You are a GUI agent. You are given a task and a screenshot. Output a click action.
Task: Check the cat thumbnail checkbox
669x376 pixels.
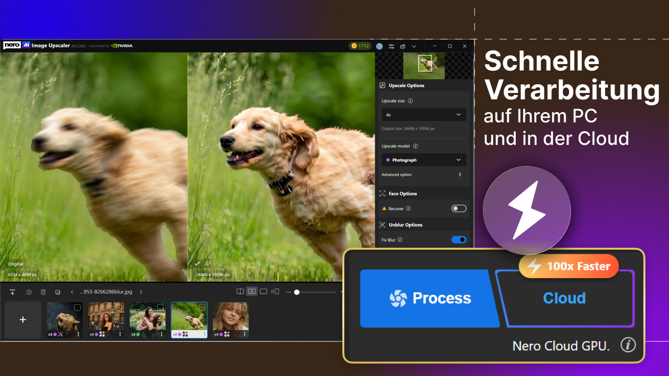coord(77,307)
